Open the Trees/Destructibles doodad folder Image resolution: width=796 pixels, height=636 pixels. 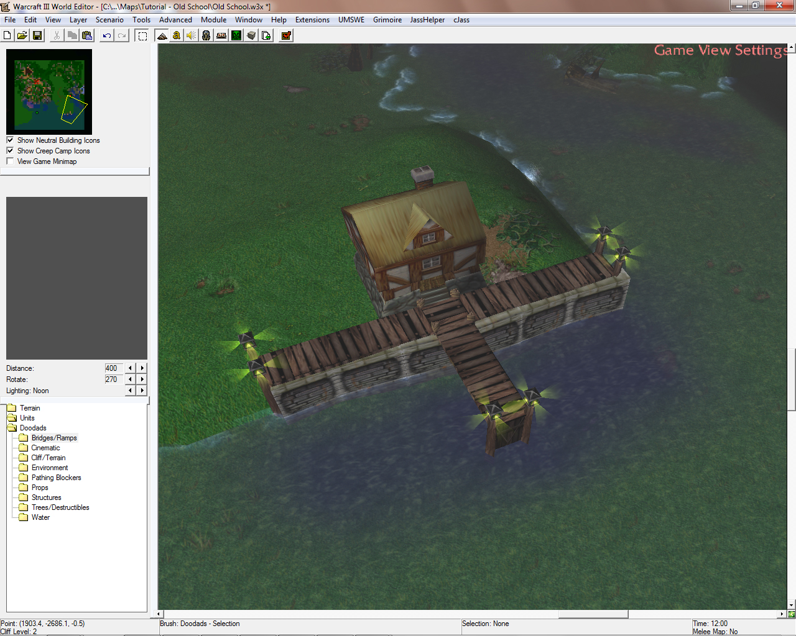(x=60, y=507)
